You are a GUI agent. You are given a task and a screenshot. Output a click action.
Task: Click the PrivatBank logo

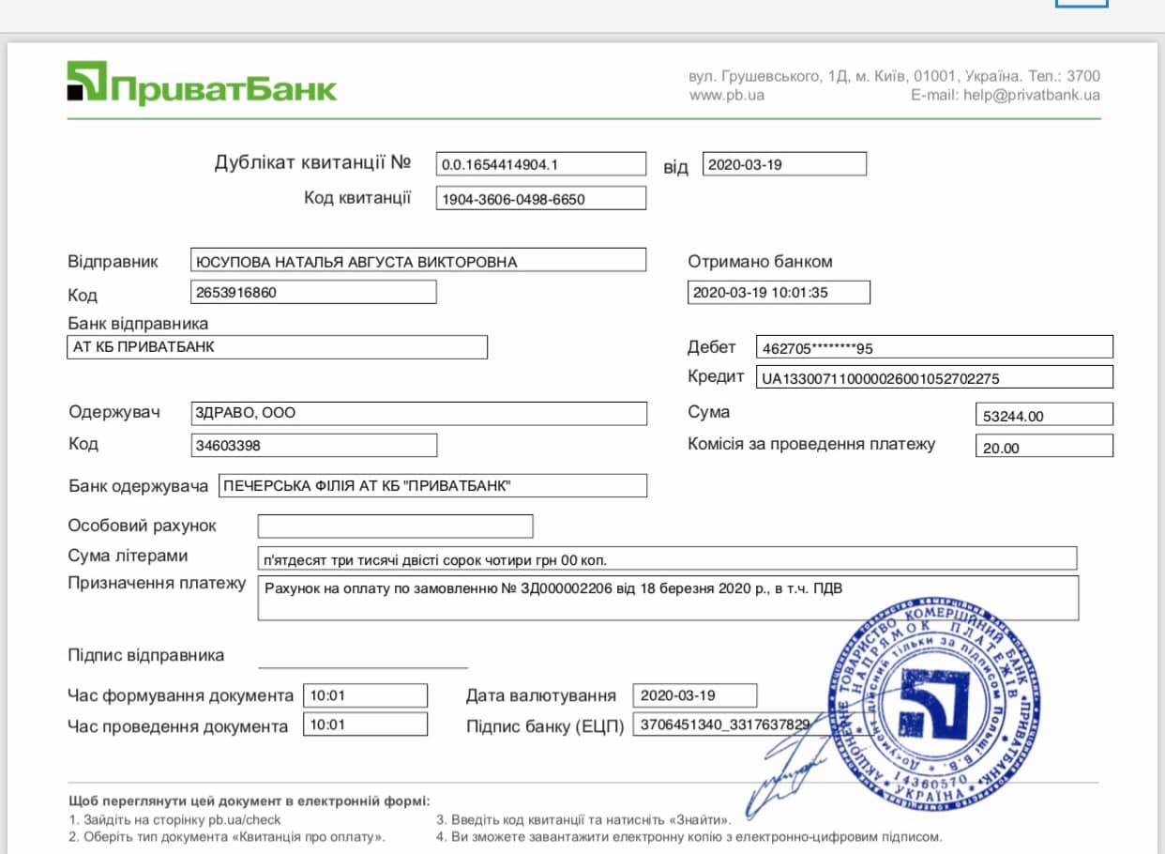(x=202, y=84)
